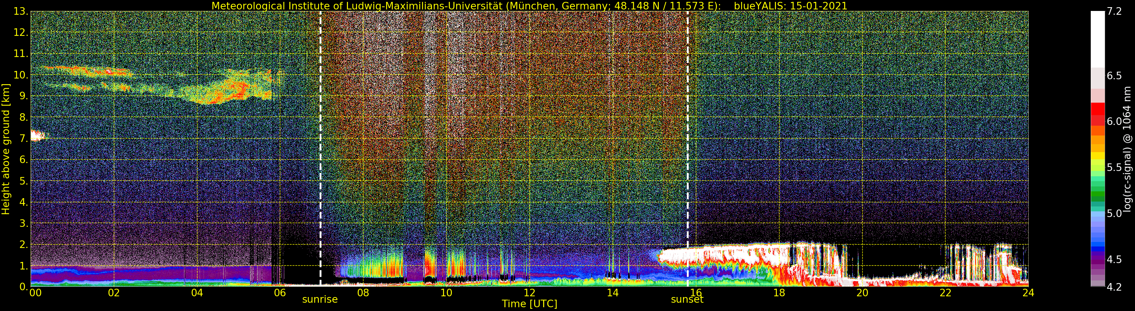Click the colorbar tick label "7.2"
This screenshot has width=1135, height=311.
click(x=1114, y=11)
